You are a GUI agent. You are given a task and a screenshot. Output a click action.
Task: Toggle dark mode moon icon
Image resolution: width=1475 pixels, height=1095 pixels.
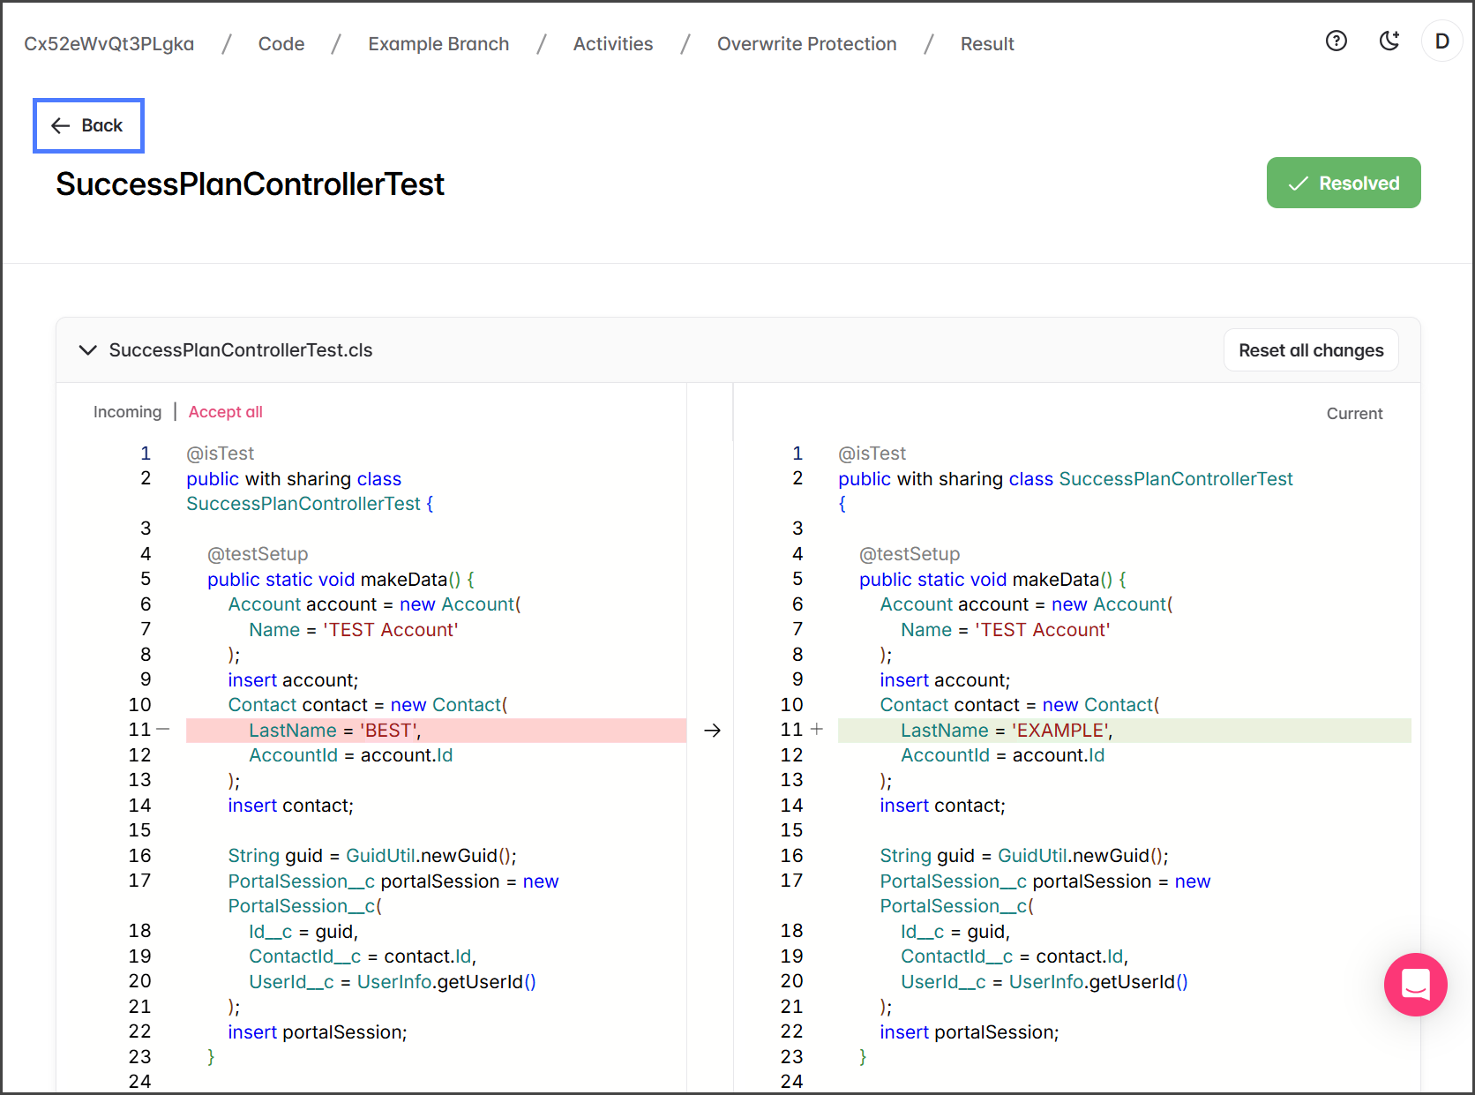pos(1389,41)
